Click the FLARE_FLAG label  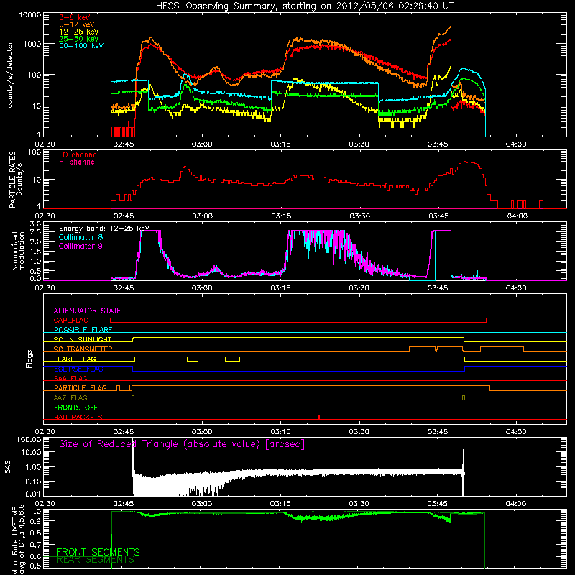(x=75, y=359)
